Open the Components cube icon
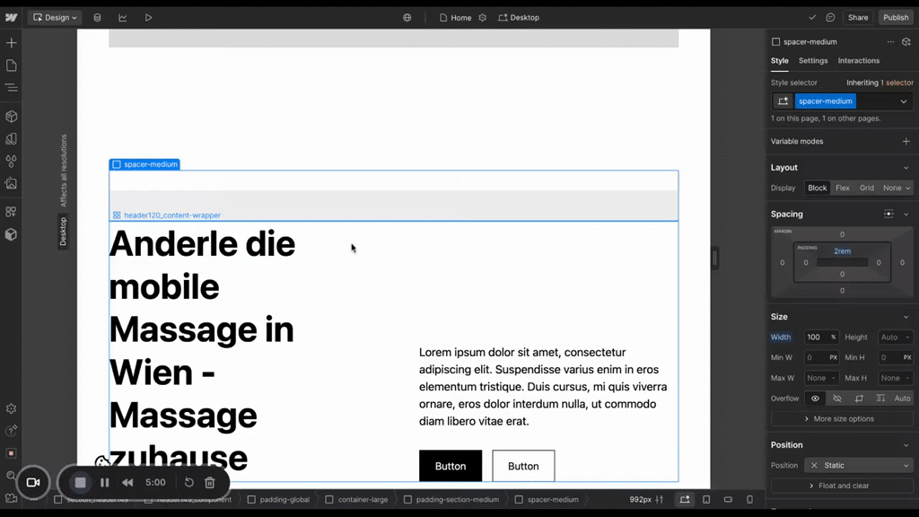 [x=11, y=117]
